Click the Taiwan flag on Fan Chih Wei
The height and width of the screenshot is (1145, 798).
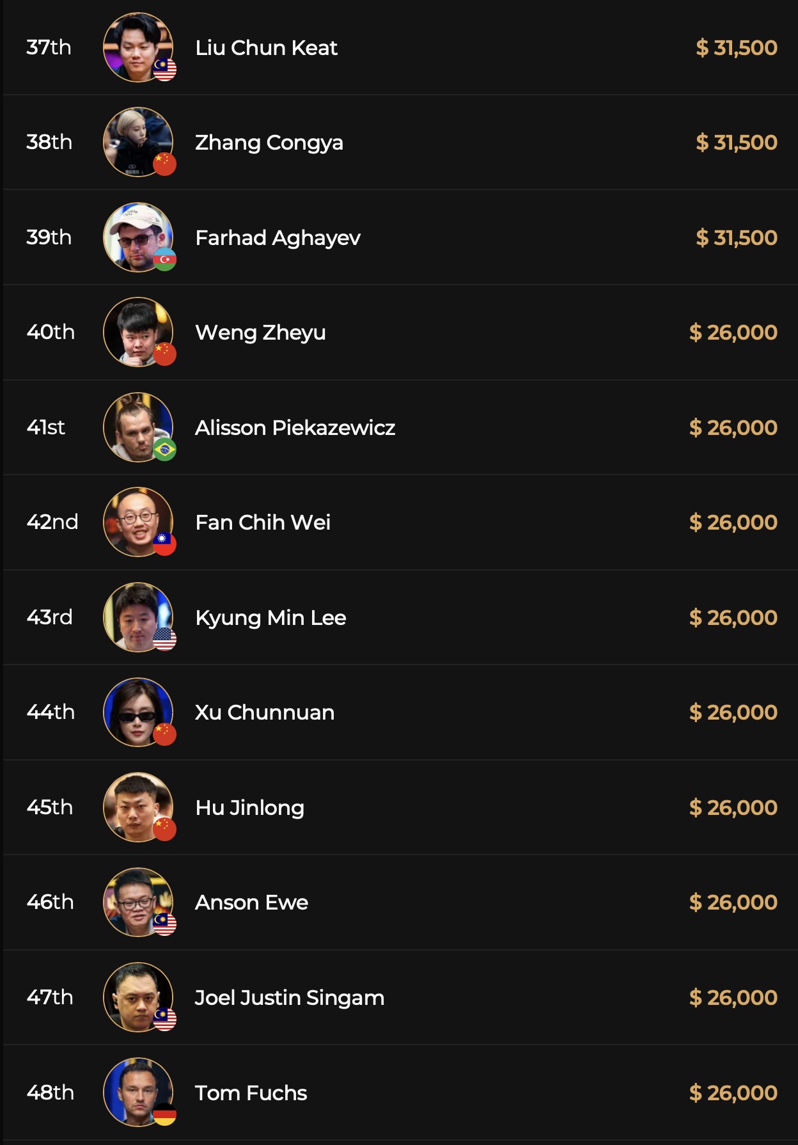[164, 544]
